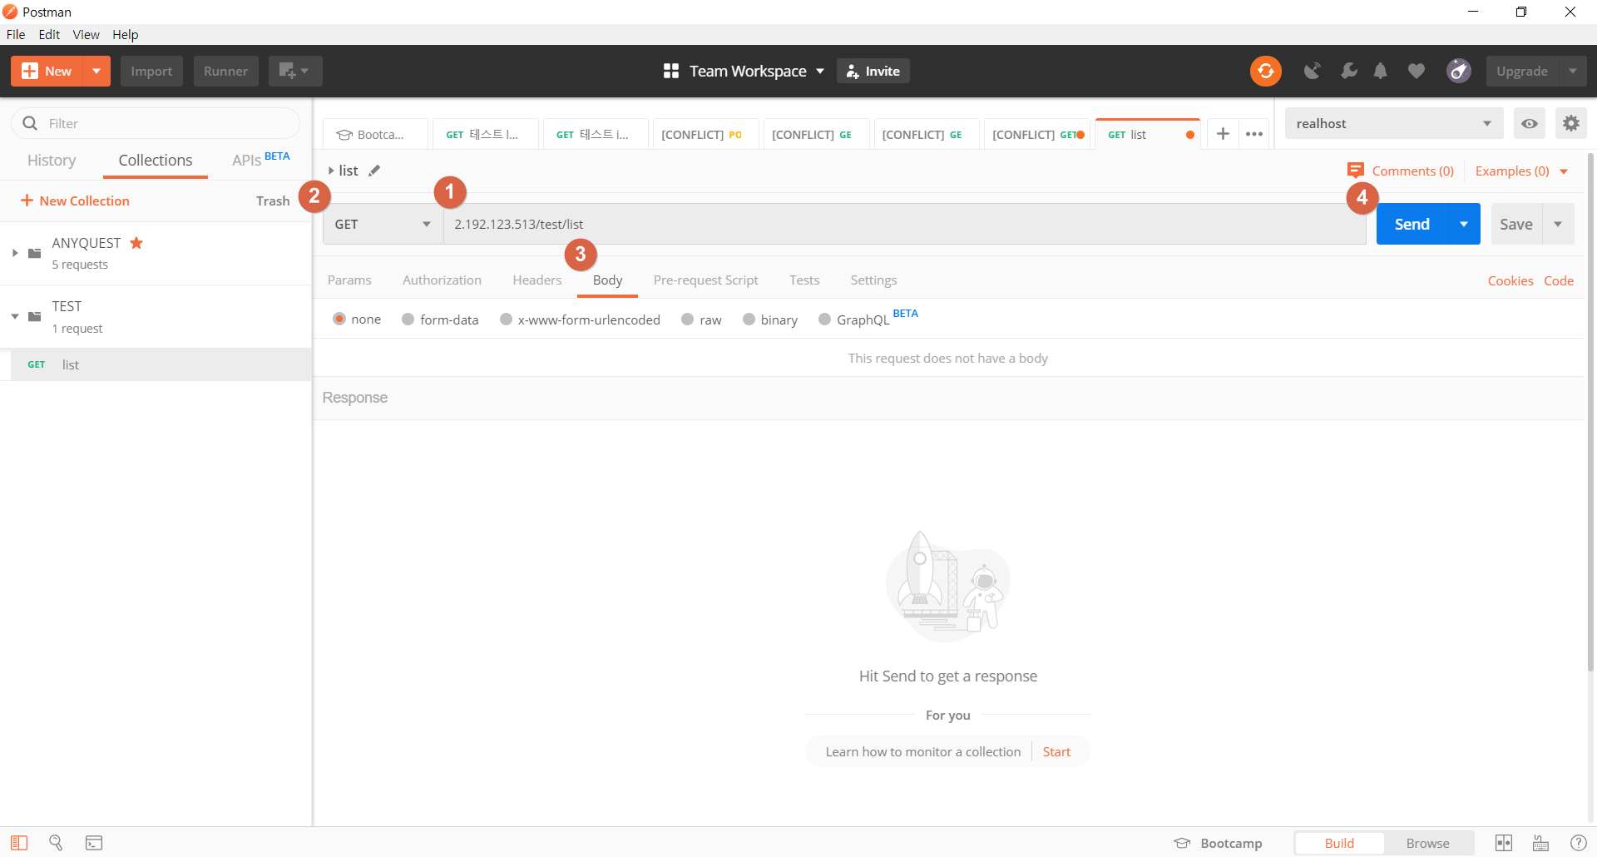Viewport: 1597px width, 857px height.
Task: Open Bootcamp from the status bar
Action: click(x=1218, y=843)
